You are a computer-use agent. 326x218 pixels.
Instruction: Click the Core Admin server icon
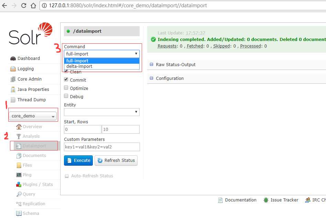pos(13,79)
